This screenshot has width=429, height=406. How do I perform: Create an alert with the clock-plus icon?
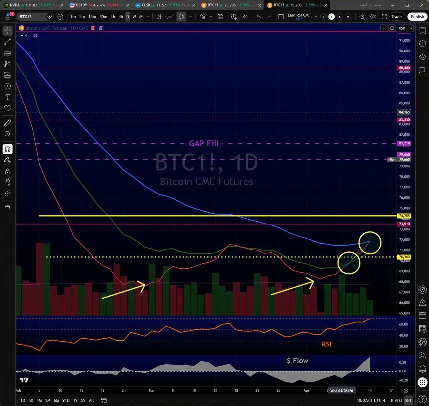pyautogui.click(x=234, y=17)
